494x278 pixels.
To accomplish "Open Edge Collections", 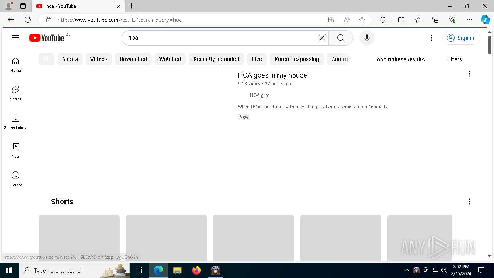I will [435, 20].
